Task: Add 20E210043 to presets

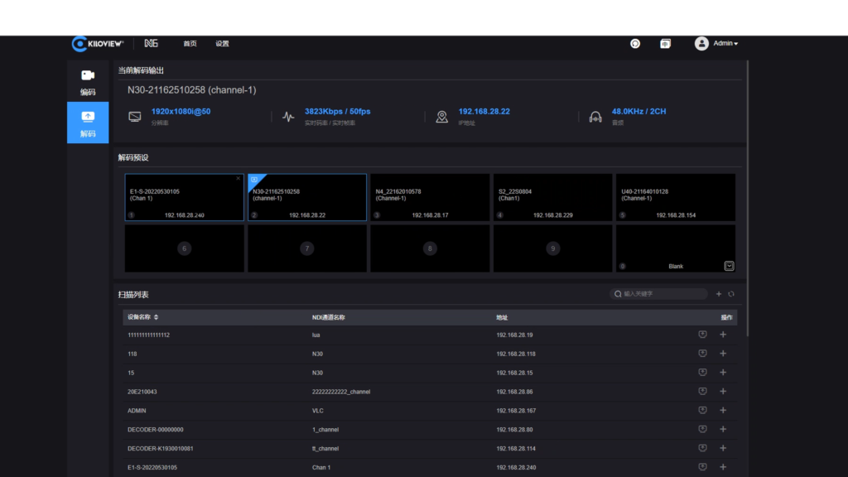Action: point(723,392)
